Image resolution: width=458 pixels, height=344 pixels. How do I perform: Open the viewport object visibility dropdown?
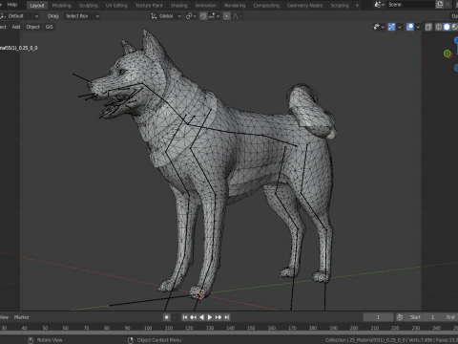click(x=379, y=27)
